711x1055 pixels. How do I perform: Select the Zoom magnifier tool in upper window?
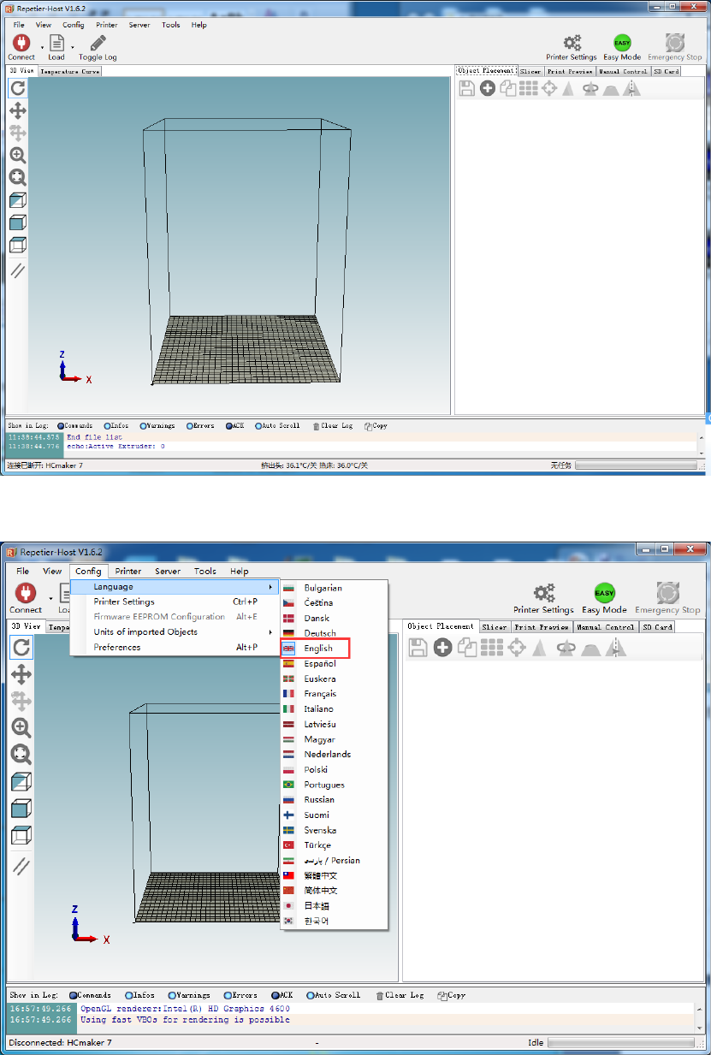point(17,156)
